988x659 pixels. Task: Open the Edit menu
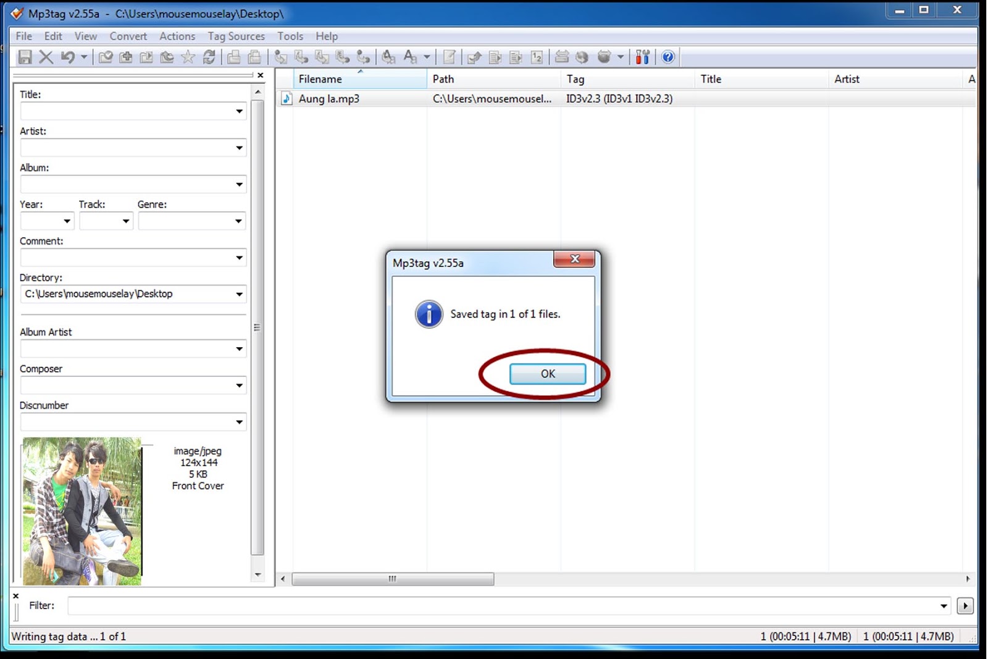[x=53, y=36]
